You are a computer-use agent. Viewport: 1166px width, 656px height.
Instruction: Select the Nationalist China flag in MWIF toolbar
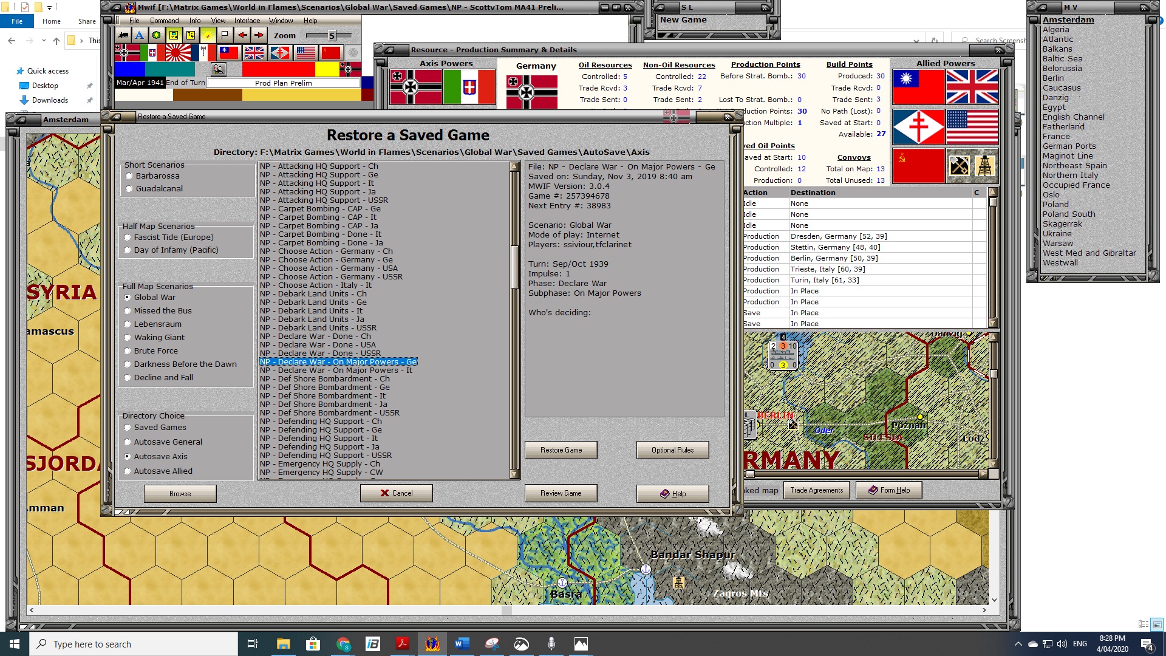(229, 53)
